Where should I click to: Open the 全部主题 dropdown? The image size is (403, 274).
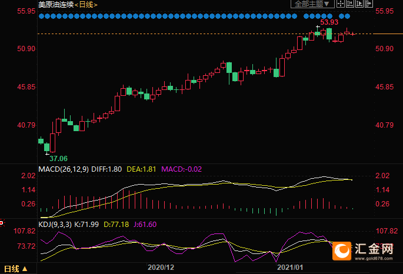coord(312,4)
